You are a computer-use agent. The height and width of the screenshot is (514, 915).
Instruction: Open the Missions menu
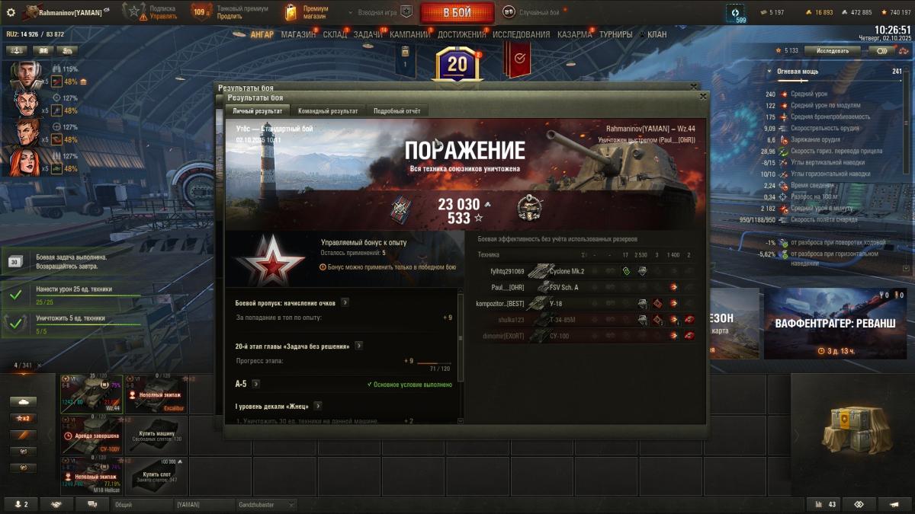368,34
